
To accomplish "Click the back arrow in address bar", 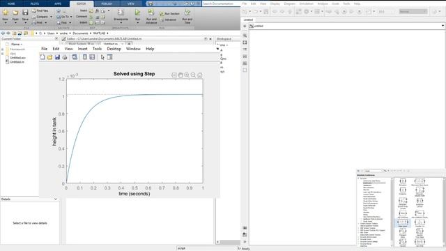I will 3,33.
